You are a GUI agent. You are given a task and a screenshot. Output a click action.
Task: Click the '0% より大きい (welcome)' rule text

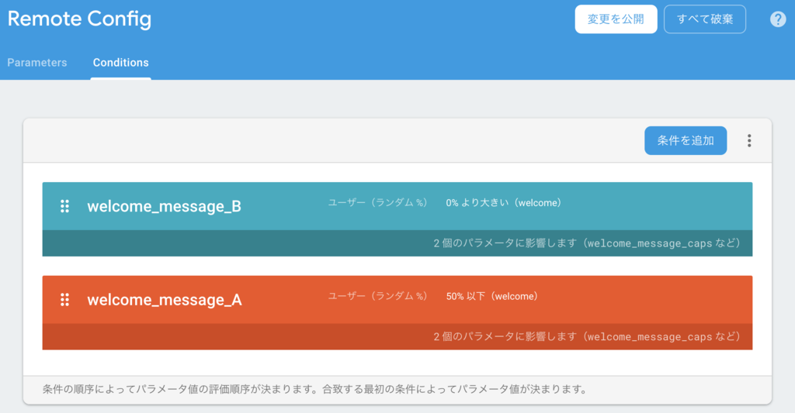[504, 203]
